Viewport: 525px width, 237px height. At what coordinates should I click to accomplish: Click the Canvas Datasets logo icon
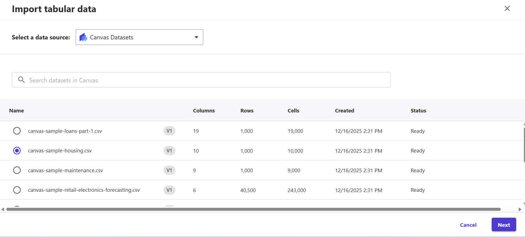pos(83,37)
